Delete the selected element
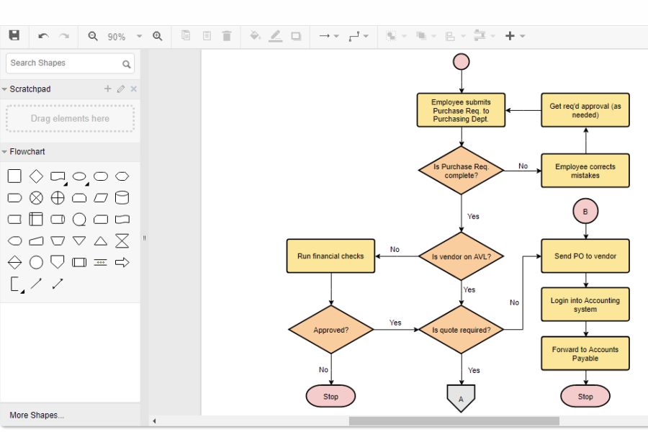This screenshot has width=648, height=432. pos(227,35)
